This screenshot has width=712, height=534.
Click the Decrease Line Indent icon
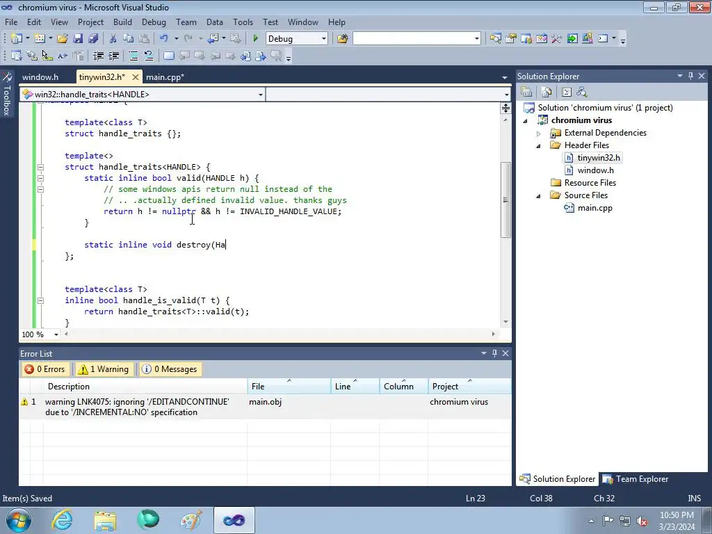[98, 56]
